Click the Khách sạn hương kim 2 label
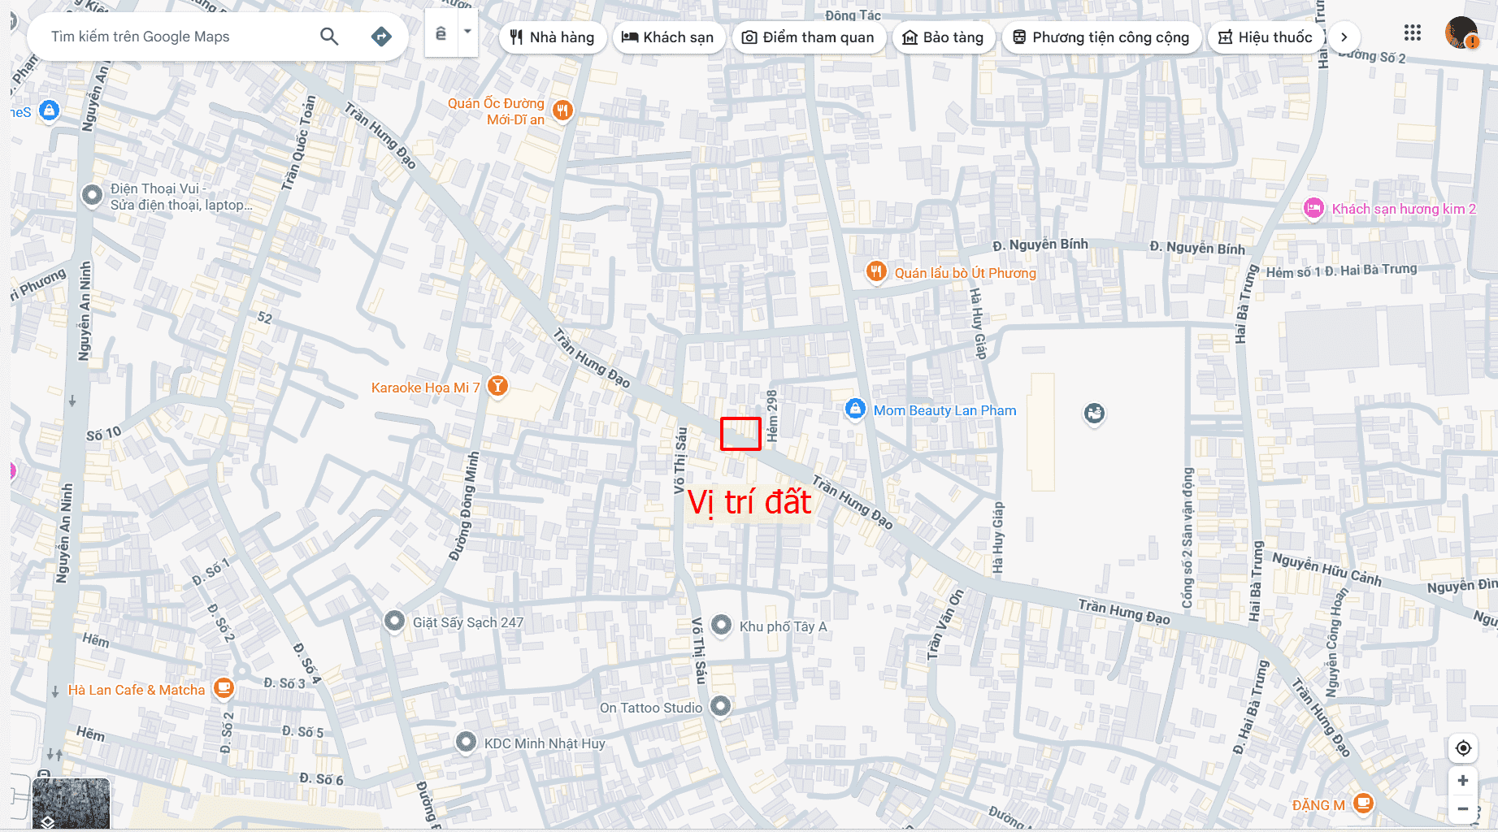This screenshot has height=832, width=1498. click(x=1403, y=209)
